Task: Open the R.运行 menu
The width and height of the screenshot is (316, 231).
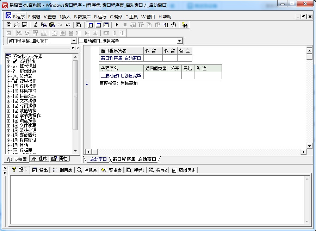Action: pyautogui.click(x=100, y=17)
